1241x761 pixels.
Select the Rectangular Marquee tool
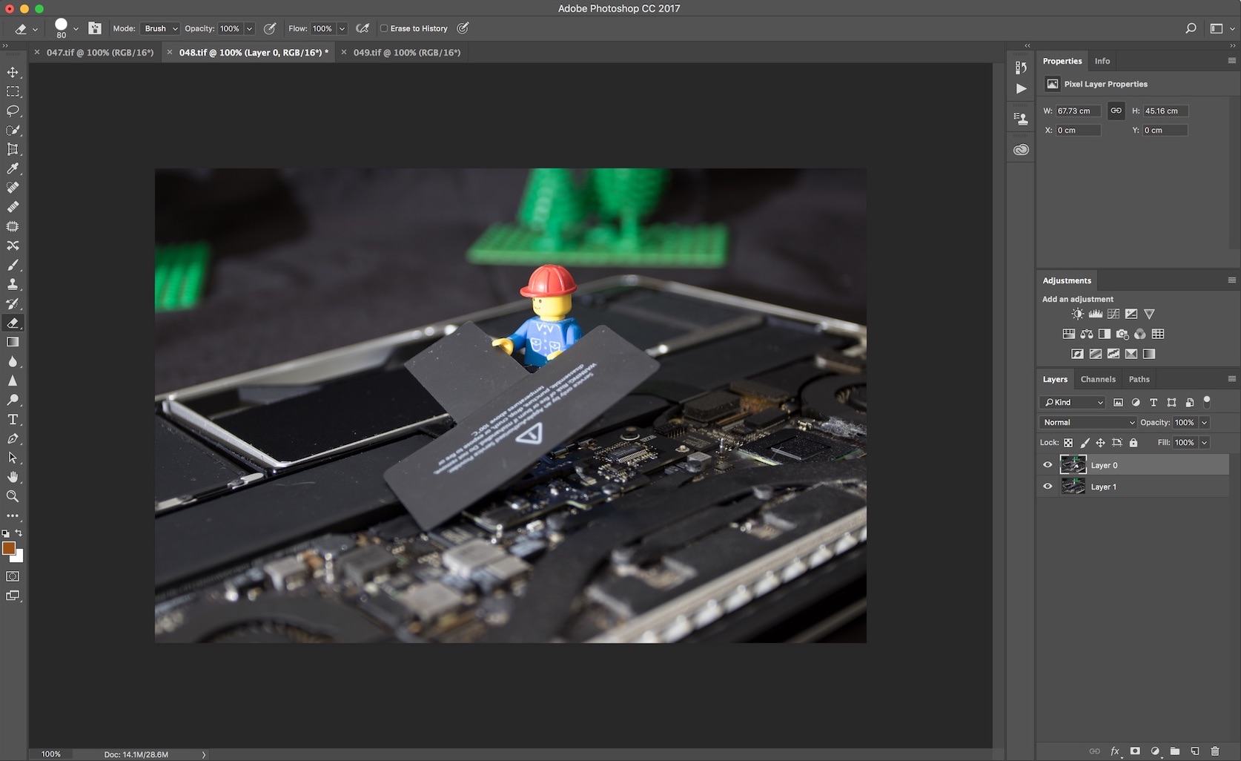click(x=13, y=91)
